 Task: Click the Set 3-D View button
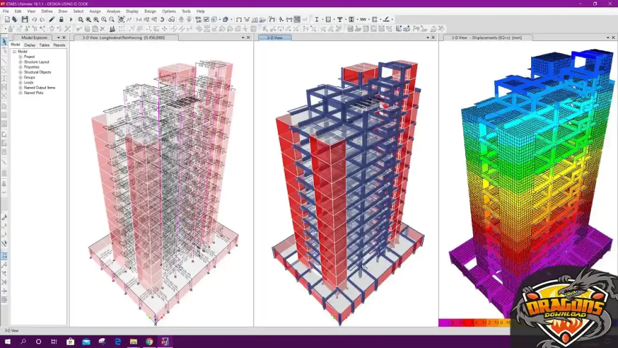point(138,19)
